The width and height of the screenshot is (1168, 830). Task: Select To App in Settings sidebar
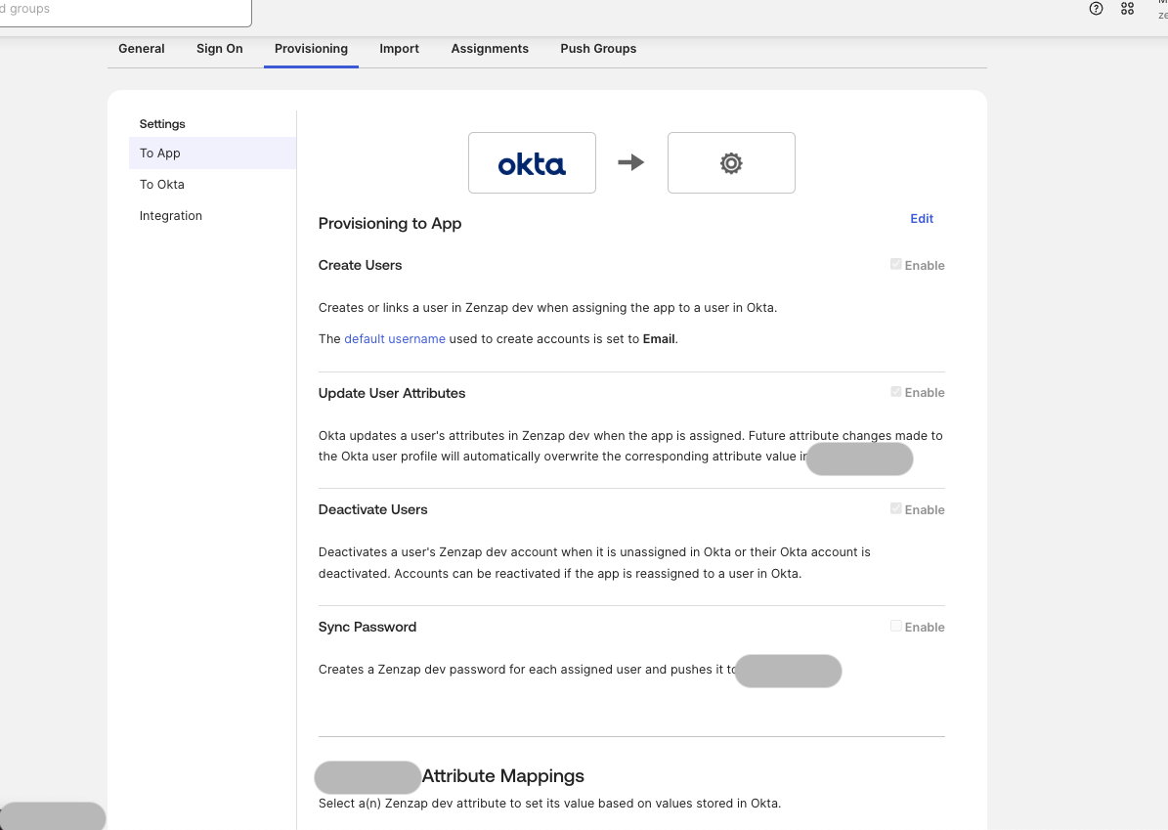[212, 153]
